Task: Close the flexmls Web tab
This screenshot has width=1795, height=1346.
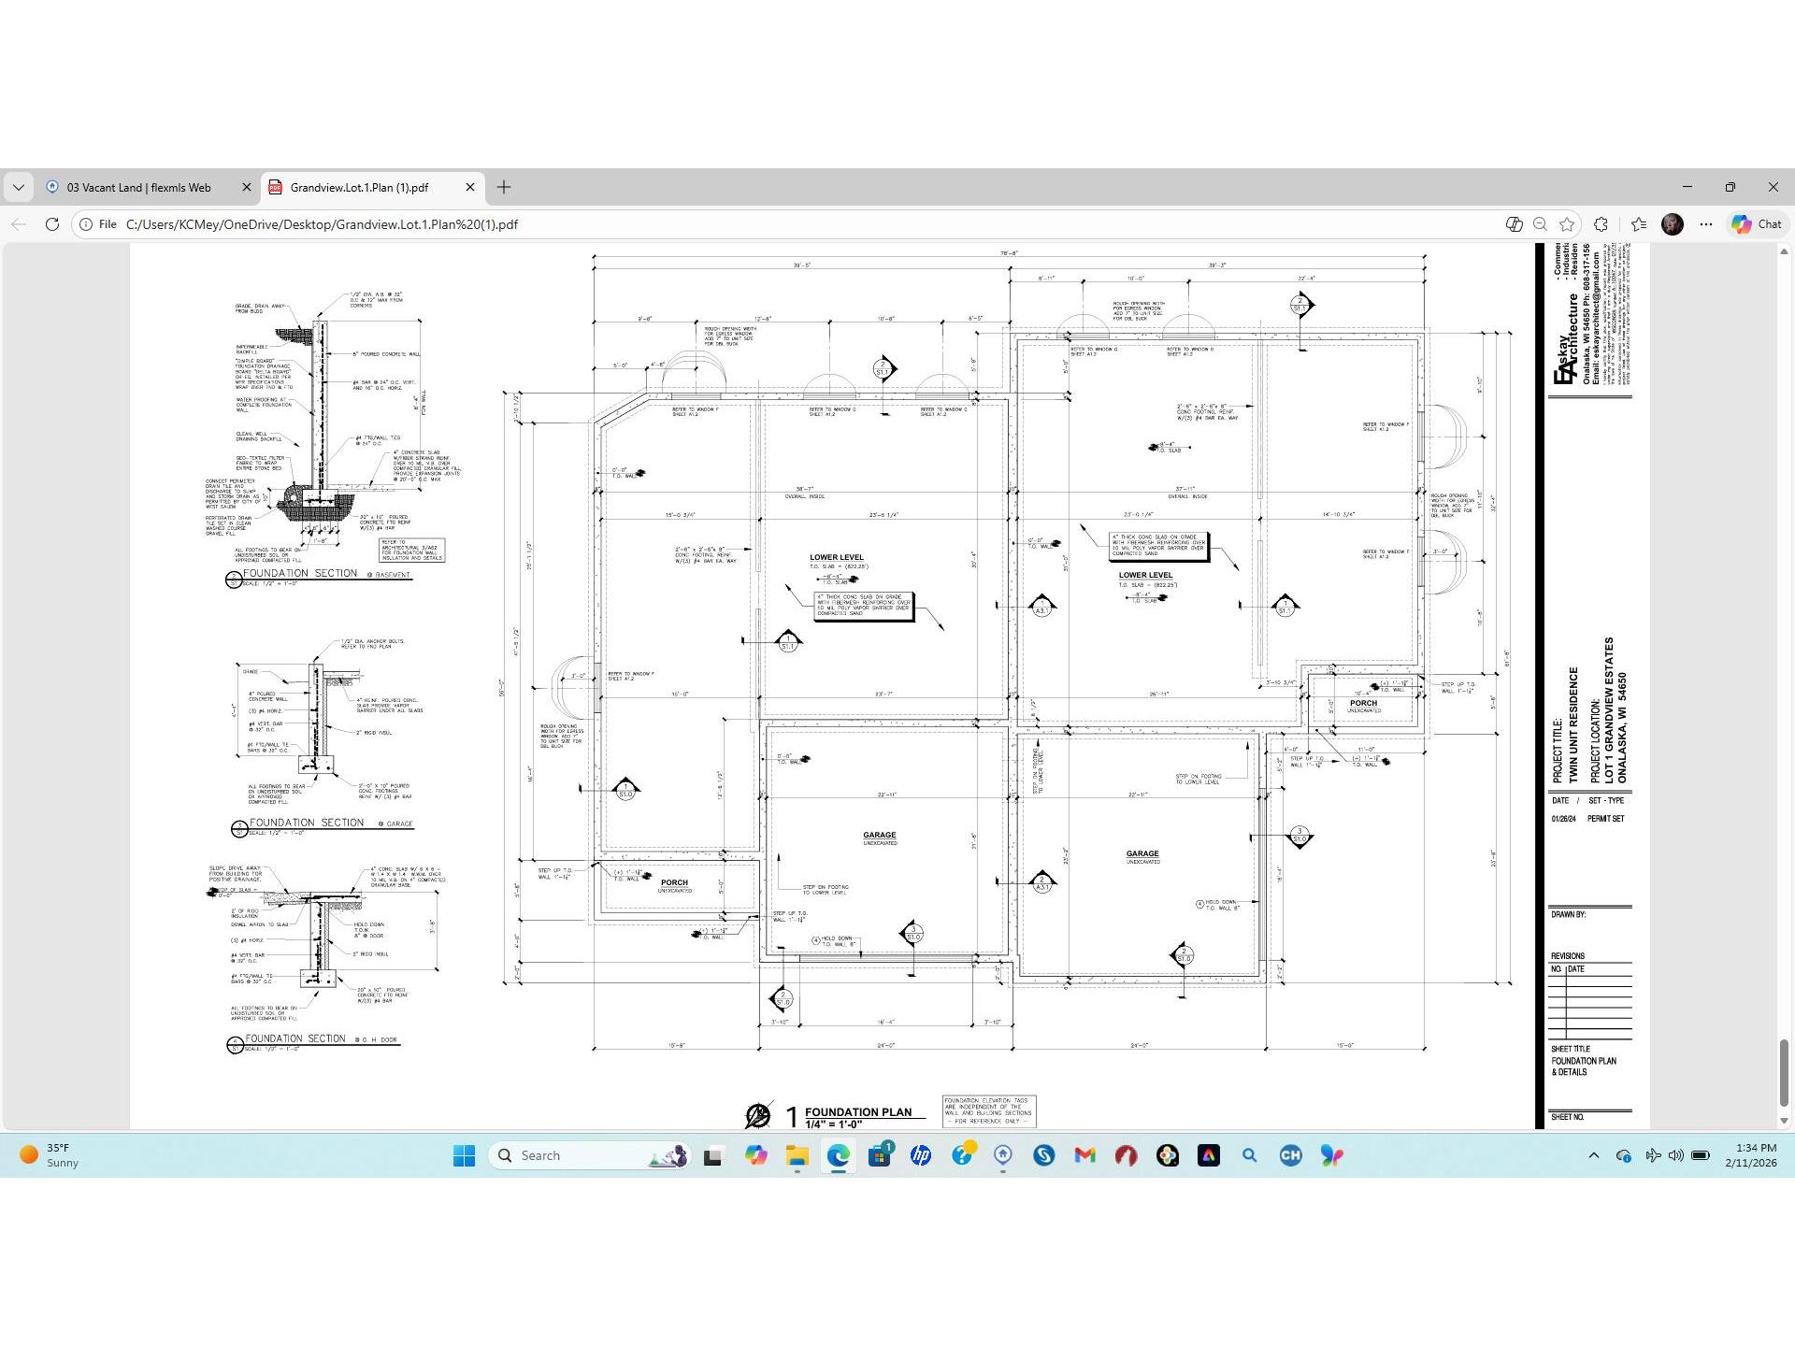Action: point(247,187)
